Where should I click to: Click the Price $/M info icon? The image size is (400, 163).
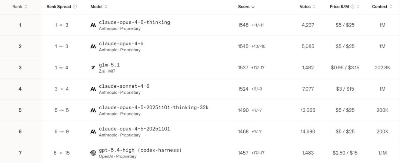[x=353, y=7]
